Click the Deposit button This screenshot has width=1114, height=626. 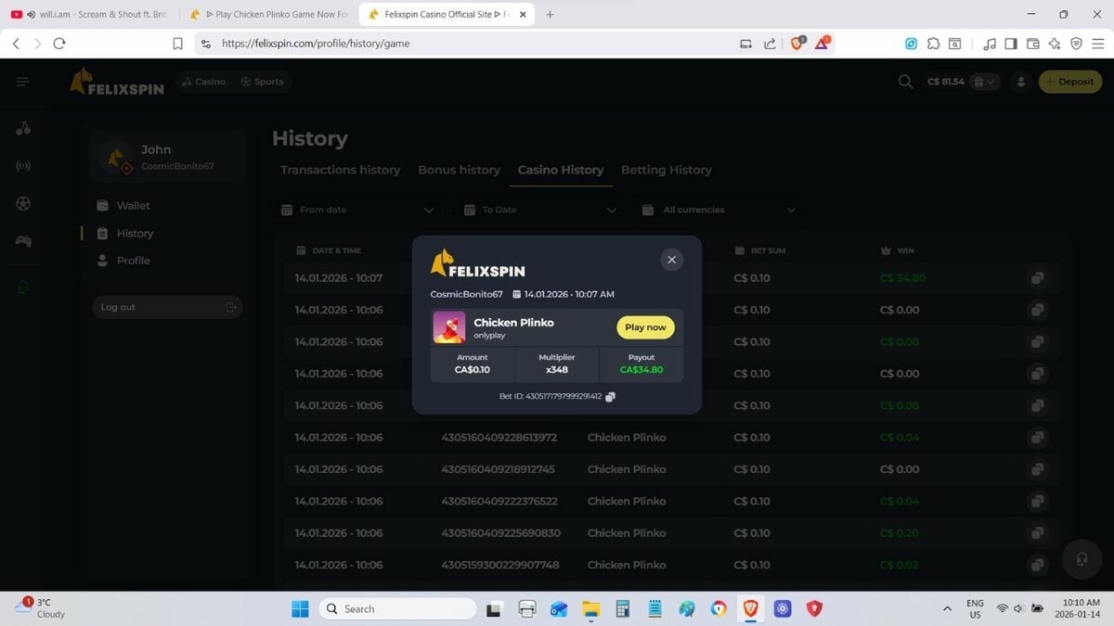click(1069, 82)
